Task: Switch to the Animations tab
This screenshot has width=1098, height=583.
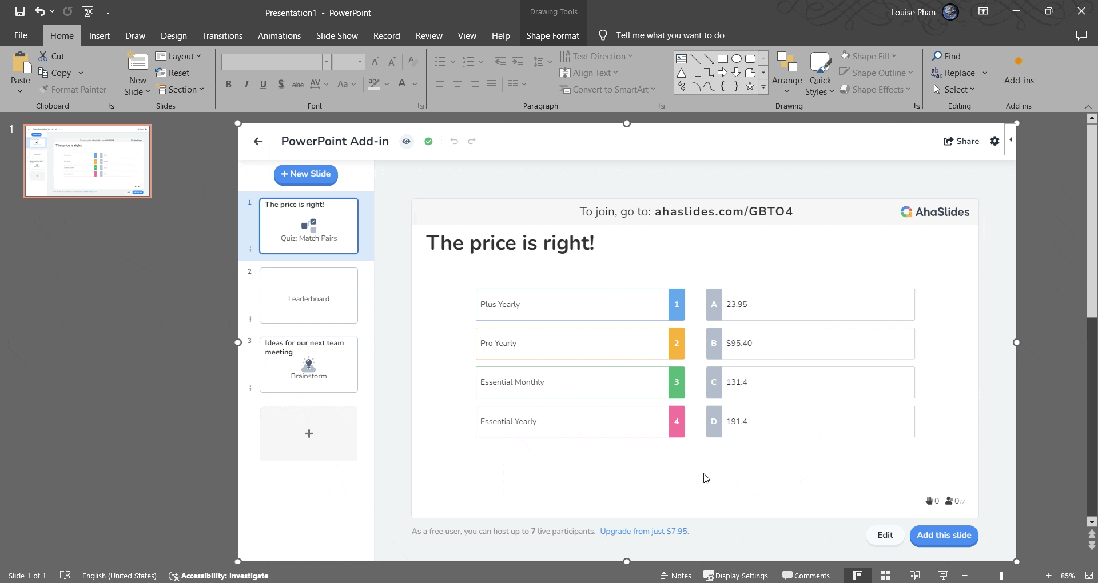Action: coord(279,35)
